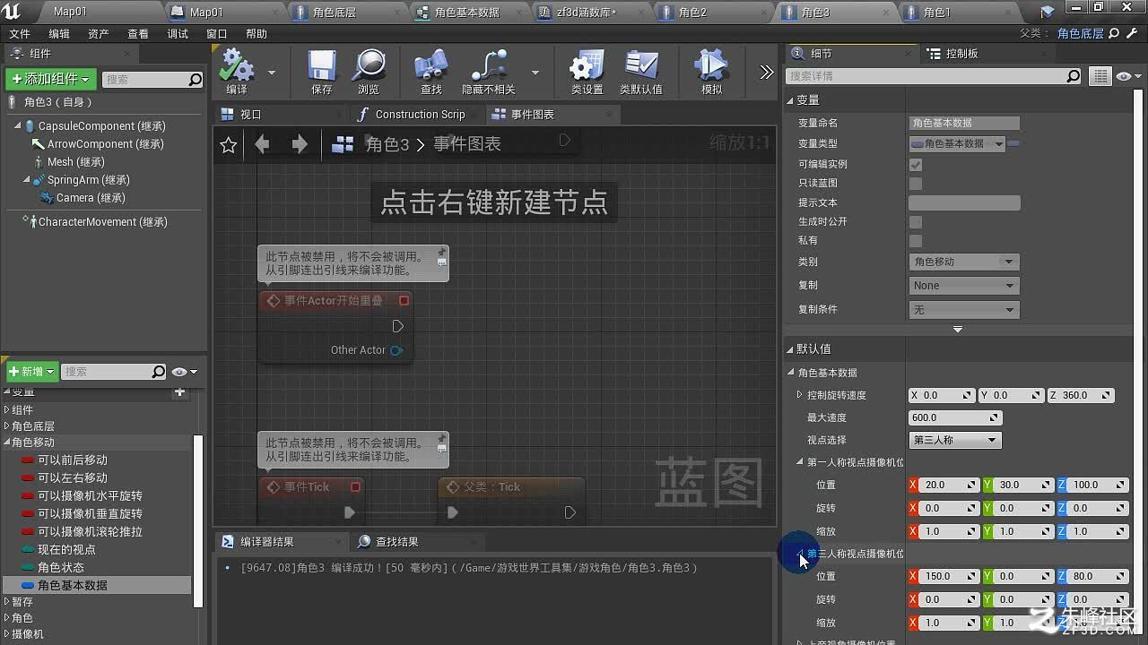
Task: Toggle Details view options eye icon
Action: point(1126,76)
